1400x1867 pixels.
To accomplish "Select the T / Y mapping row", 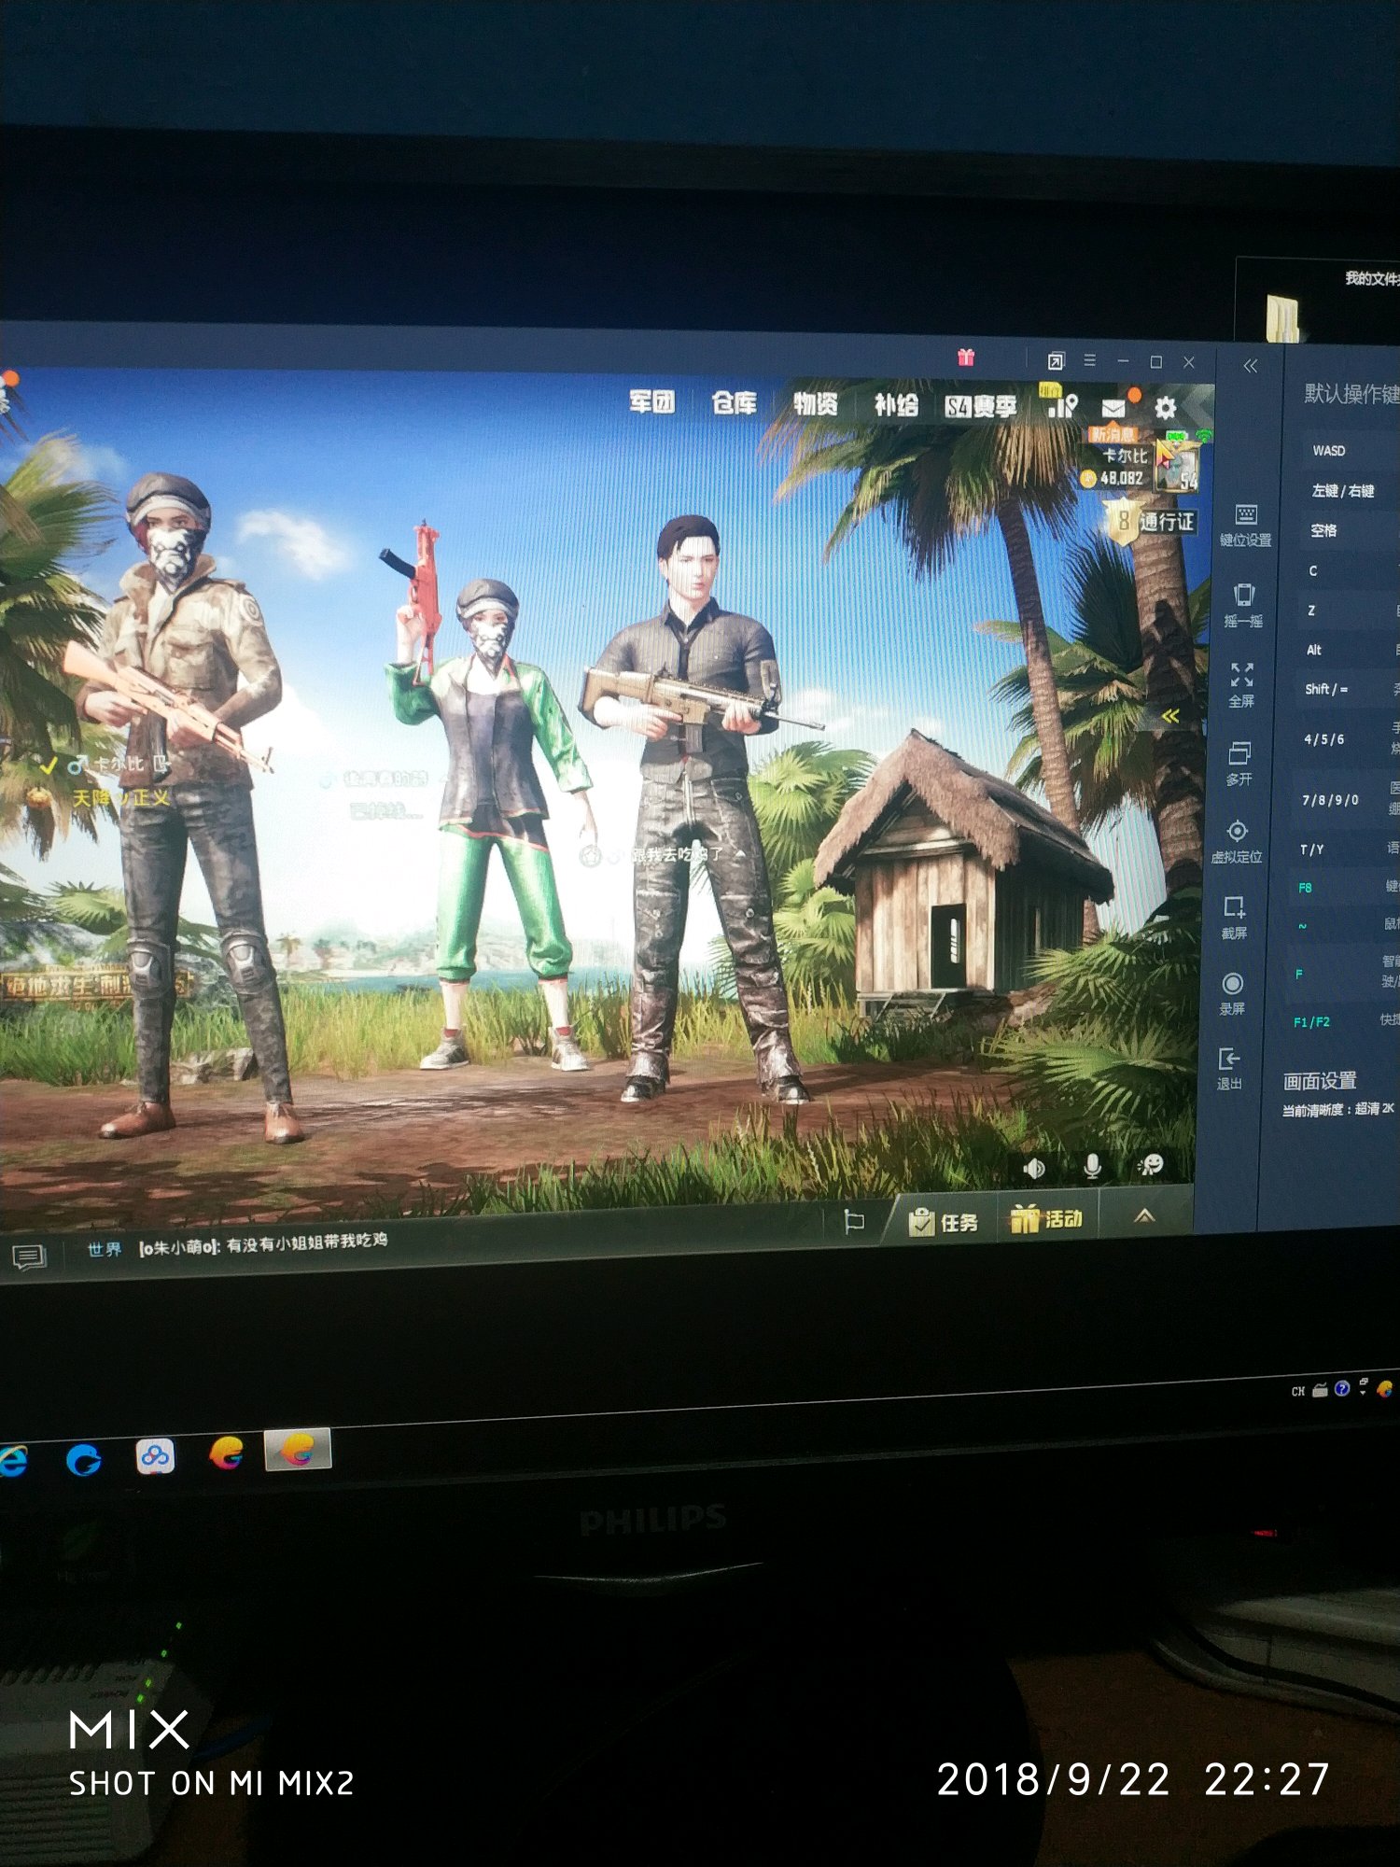I will [x=1344, y=849].
